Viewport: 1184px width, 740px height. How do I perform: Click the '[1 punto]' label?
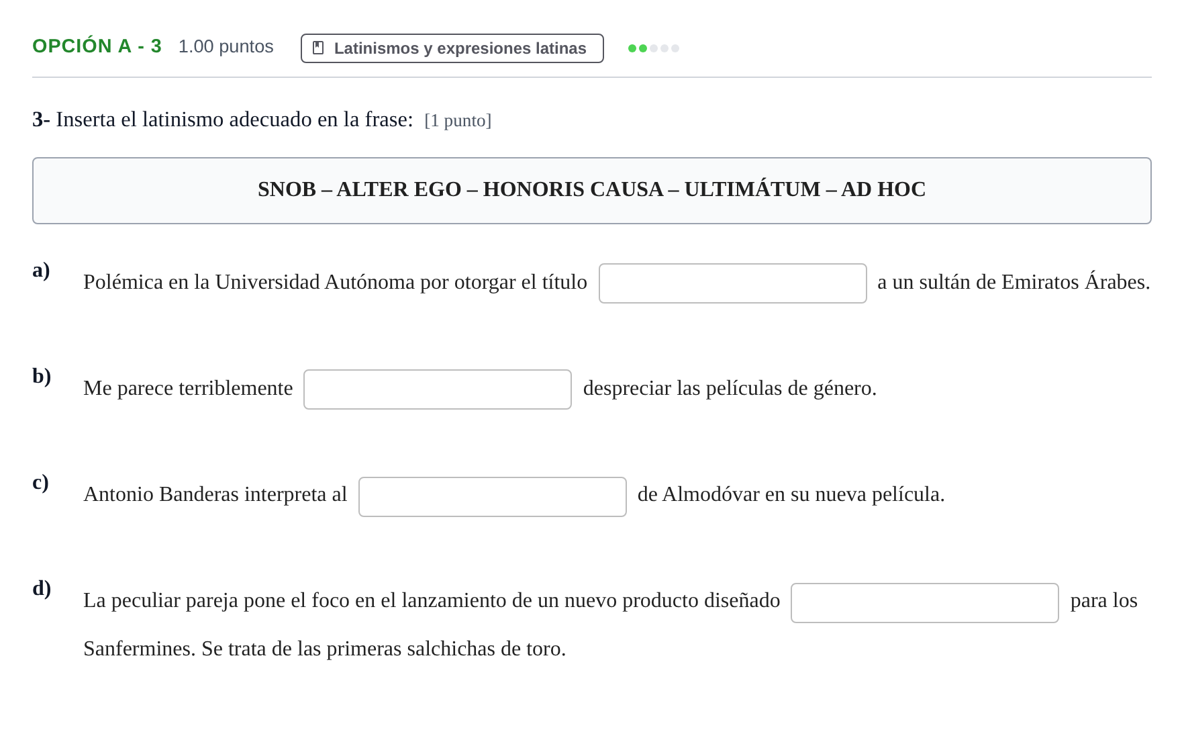pos(458,121)
